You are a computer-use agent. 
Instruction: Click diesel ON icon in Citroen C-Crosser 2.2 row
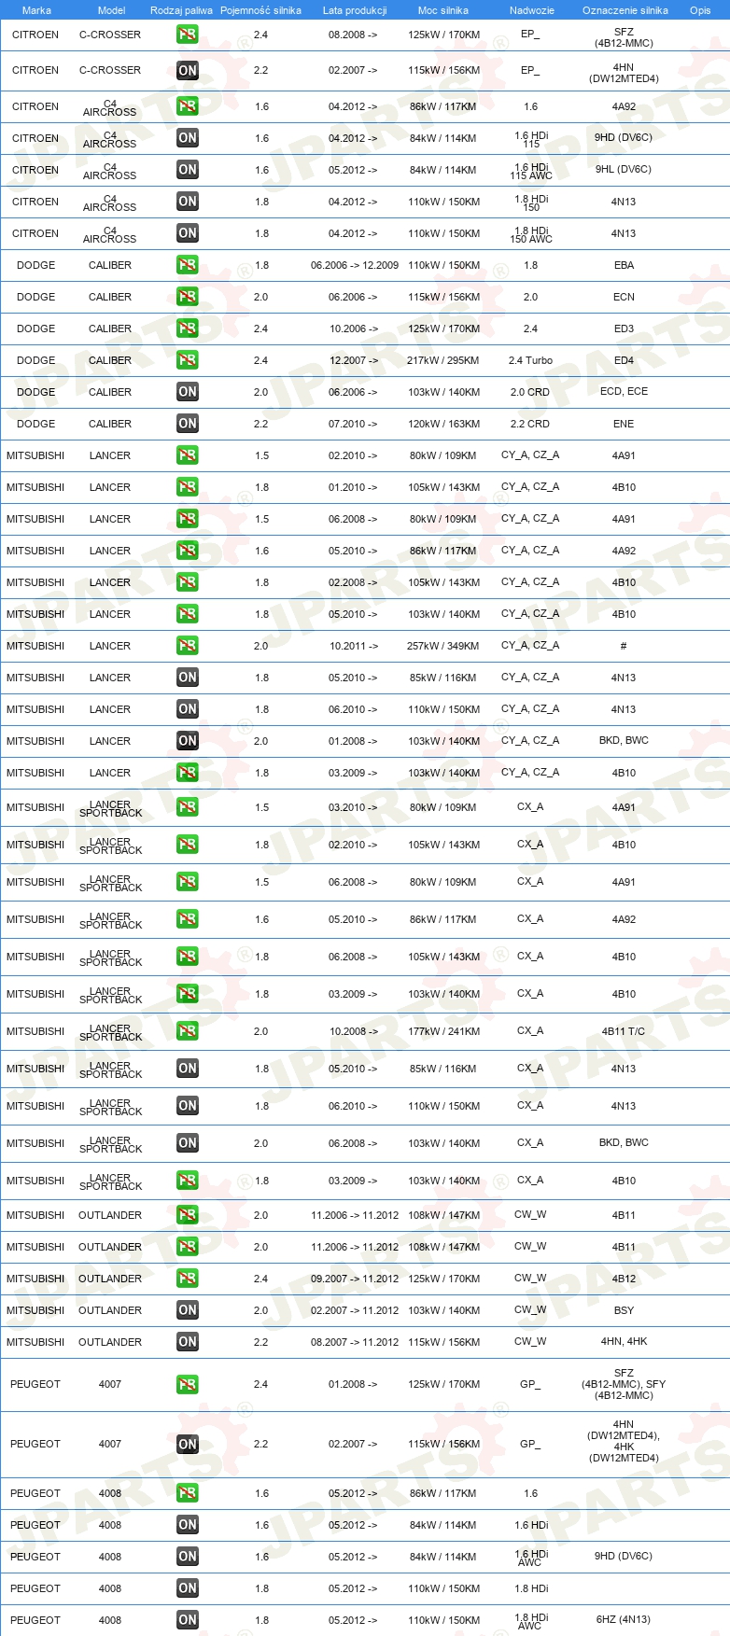[188, 70]
